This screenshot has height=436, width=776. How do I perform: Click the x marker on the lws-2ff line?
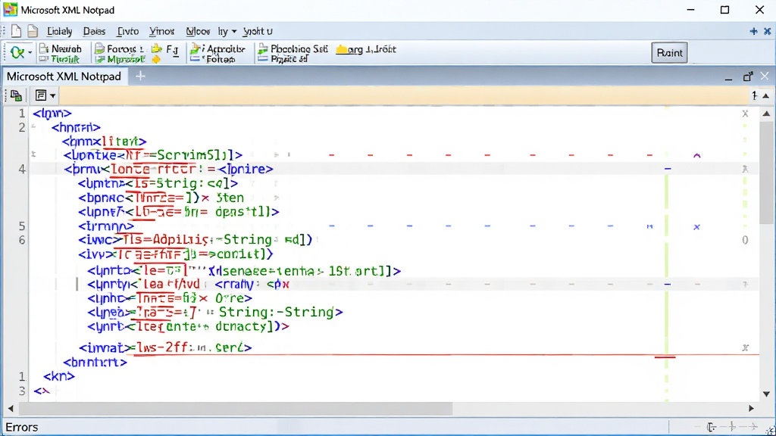pyautogui.click(x=745, y=348)
